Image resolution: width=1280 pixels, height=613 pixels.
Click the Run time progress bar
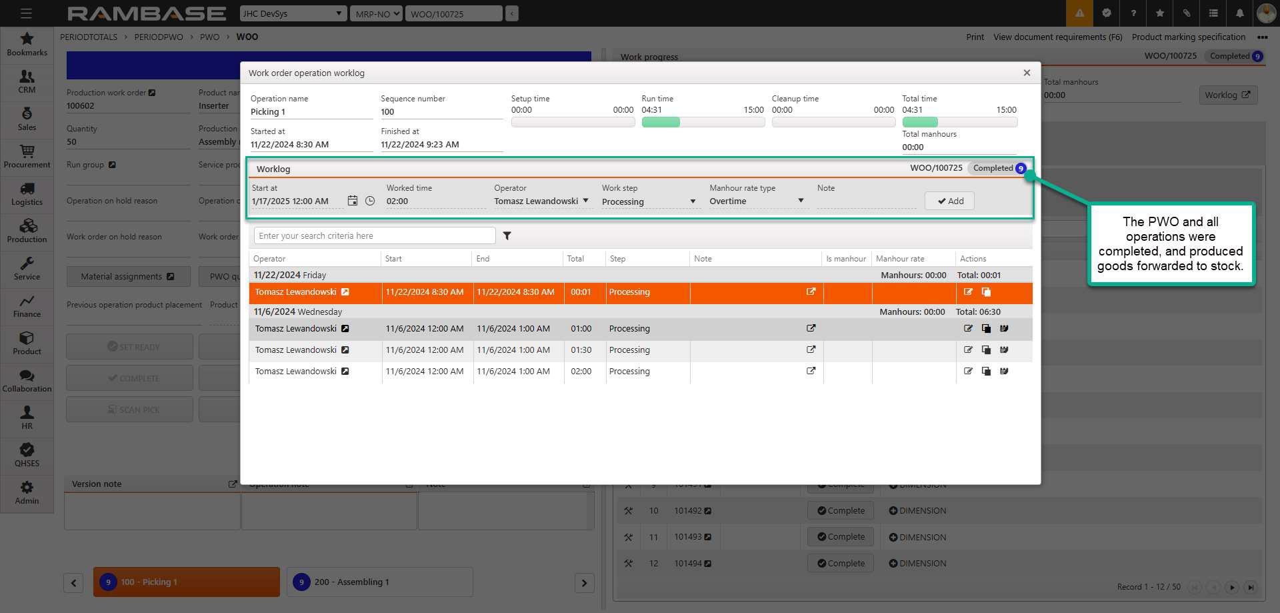tap(702, 122)
